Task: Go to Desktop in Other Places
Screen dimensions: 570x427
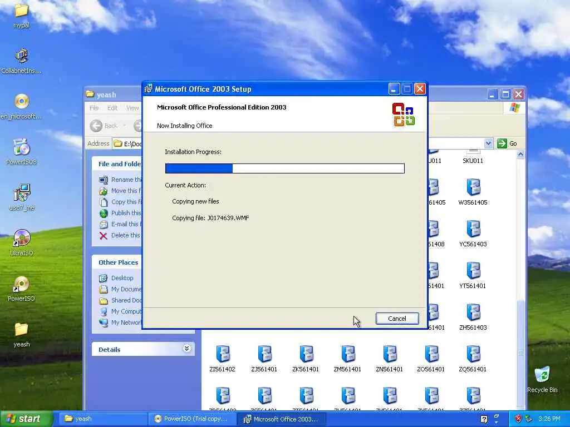Action: 116,278
